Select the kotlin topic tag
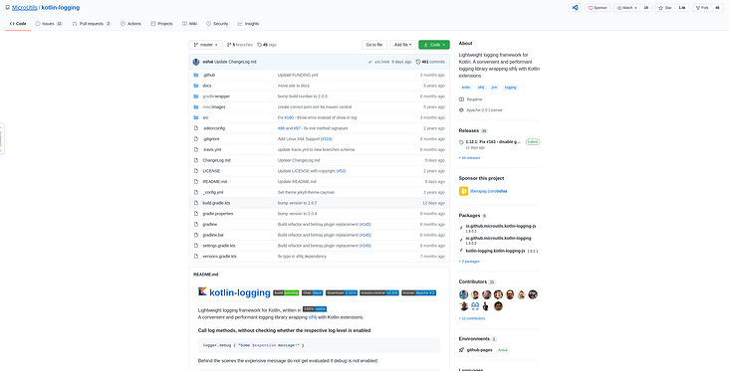Screen dimensions: 729x371 [x=466, y=88]
